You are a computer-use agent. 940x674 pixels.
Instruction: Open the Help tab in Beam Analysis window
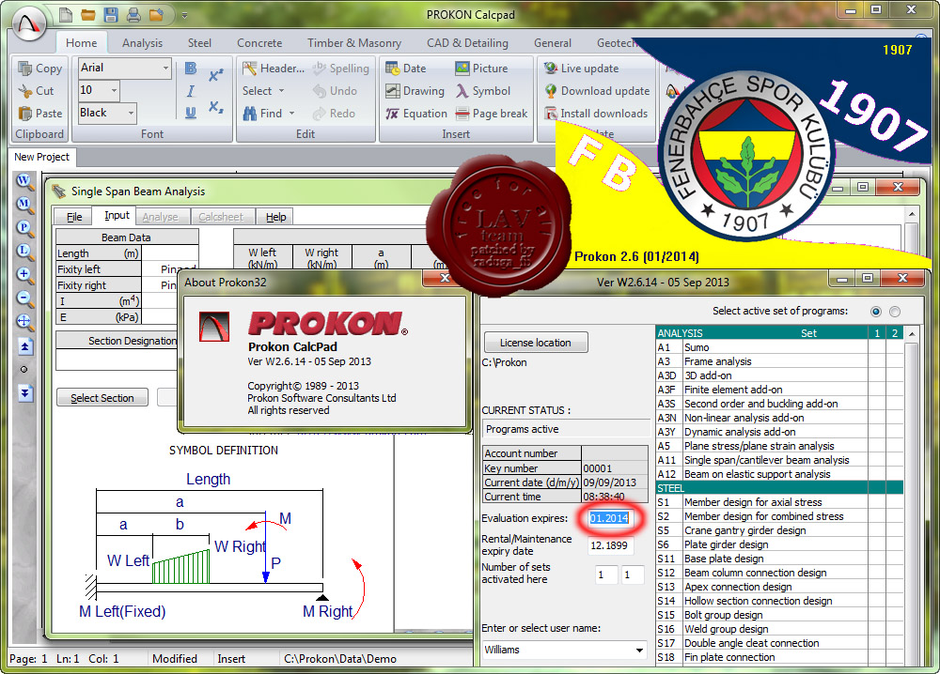point(275,217)
